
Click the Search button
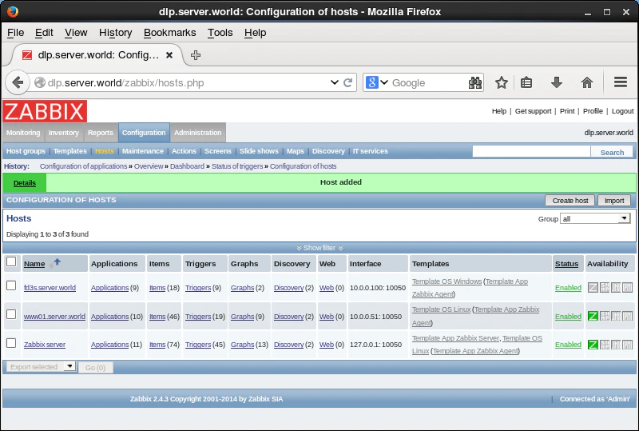click(x=612, y=152)
